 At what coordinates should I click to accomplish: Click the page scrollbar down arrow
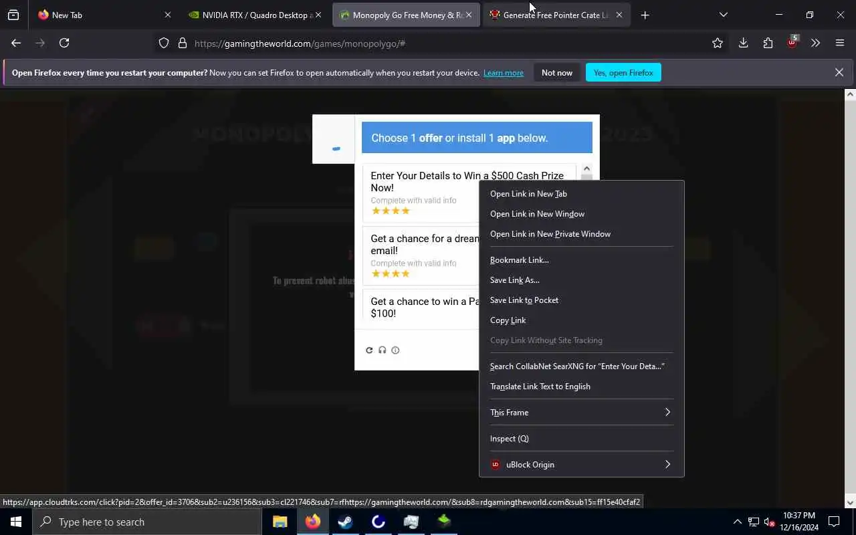pyautogui.click(x=850, y=503)
